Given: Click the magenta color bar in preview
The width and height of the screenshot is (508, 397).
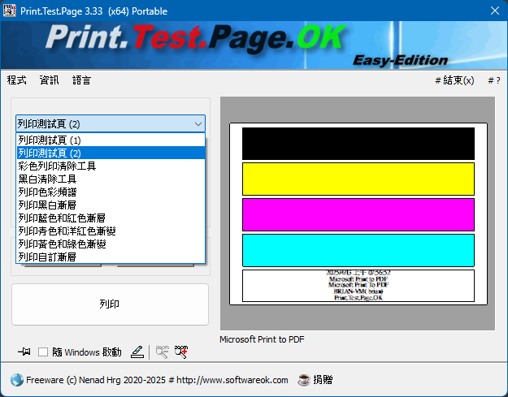Looking at the screenshot, I should click(x=358, y=214).
